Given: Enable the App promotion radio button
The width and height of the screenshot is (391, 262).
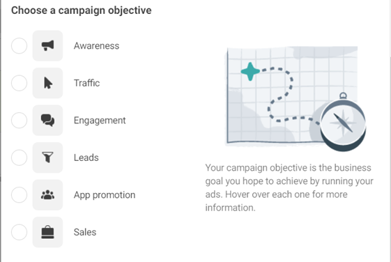Looking at the screenshot, I should coord(20,194).
